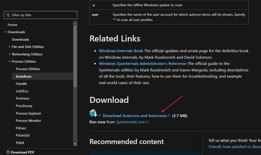This screenshot has height=155, width=261.
Task: Open the child Process Utilities page
Action: (x=28, y=69)
